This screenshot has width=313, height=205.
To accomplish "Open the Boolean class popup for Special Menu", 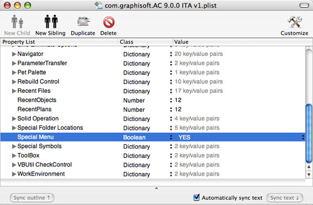I will (171, 137).
